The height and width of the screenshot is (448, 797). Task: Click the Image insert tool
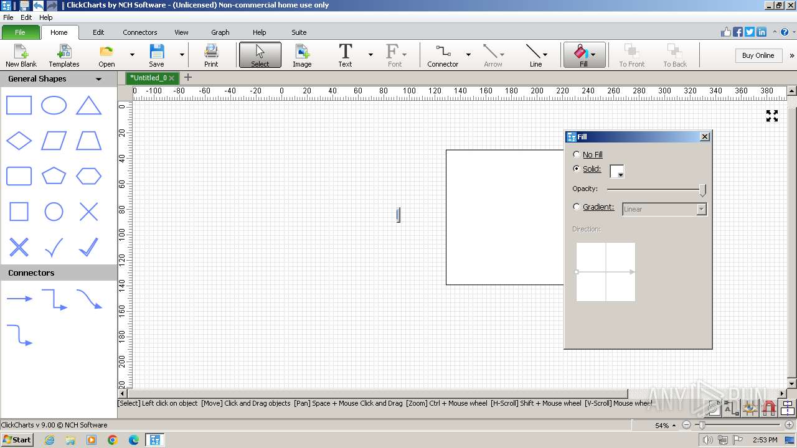point(302,55)
